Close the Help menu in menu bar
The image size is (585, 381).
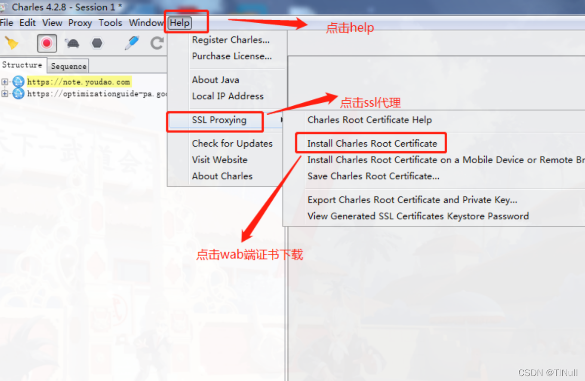pos(180,23)
